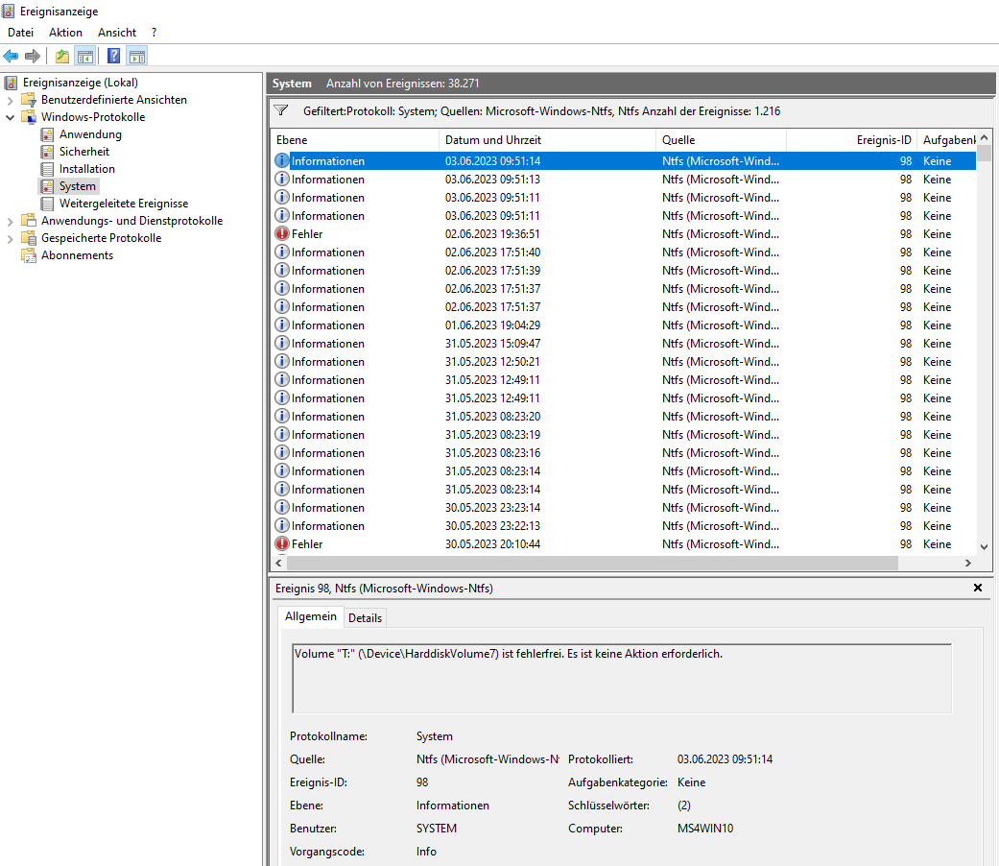Open Help via the question mark icon
The width and height of the screenshot is (999, 866).
click(112, 56)
